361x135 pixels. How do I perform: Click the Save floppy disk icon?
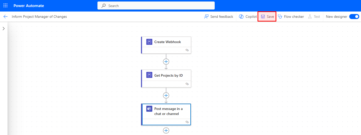click(x=263, y=17)
